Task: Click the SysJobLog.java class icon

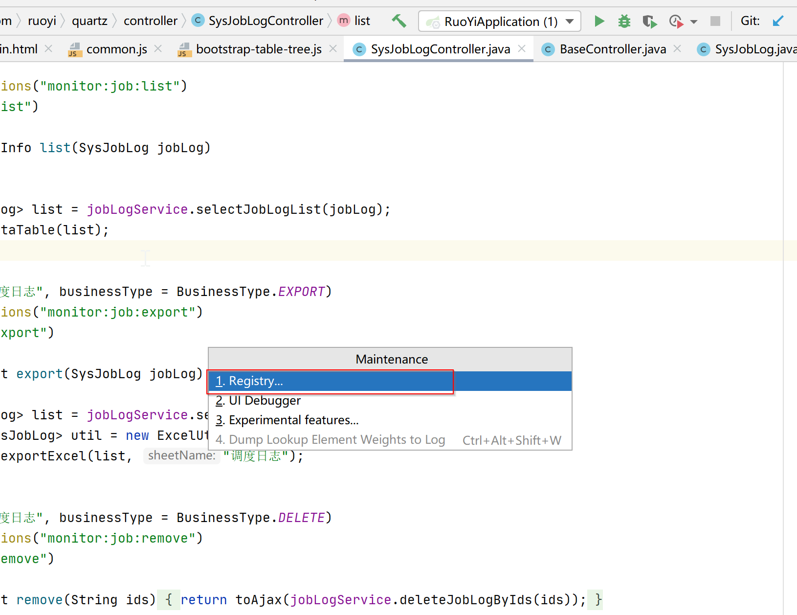Action: pos(704,49)
